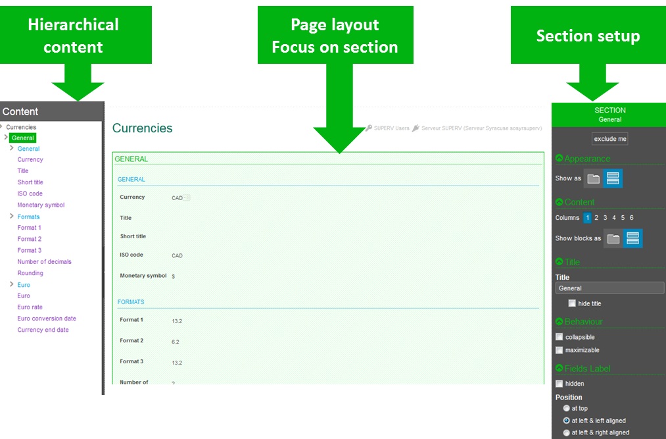
Task: Select the stacked layout icon under Appearance
Action: [x=613, y=178]
